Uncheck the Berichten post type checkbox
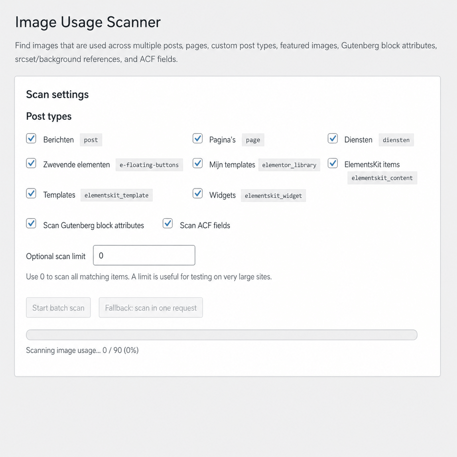457x457 pixels. (x=31, y=139)
